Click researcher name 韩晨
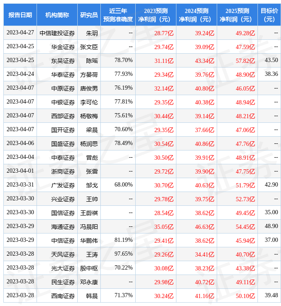281x306 pixels. click(x=92, y=296)
